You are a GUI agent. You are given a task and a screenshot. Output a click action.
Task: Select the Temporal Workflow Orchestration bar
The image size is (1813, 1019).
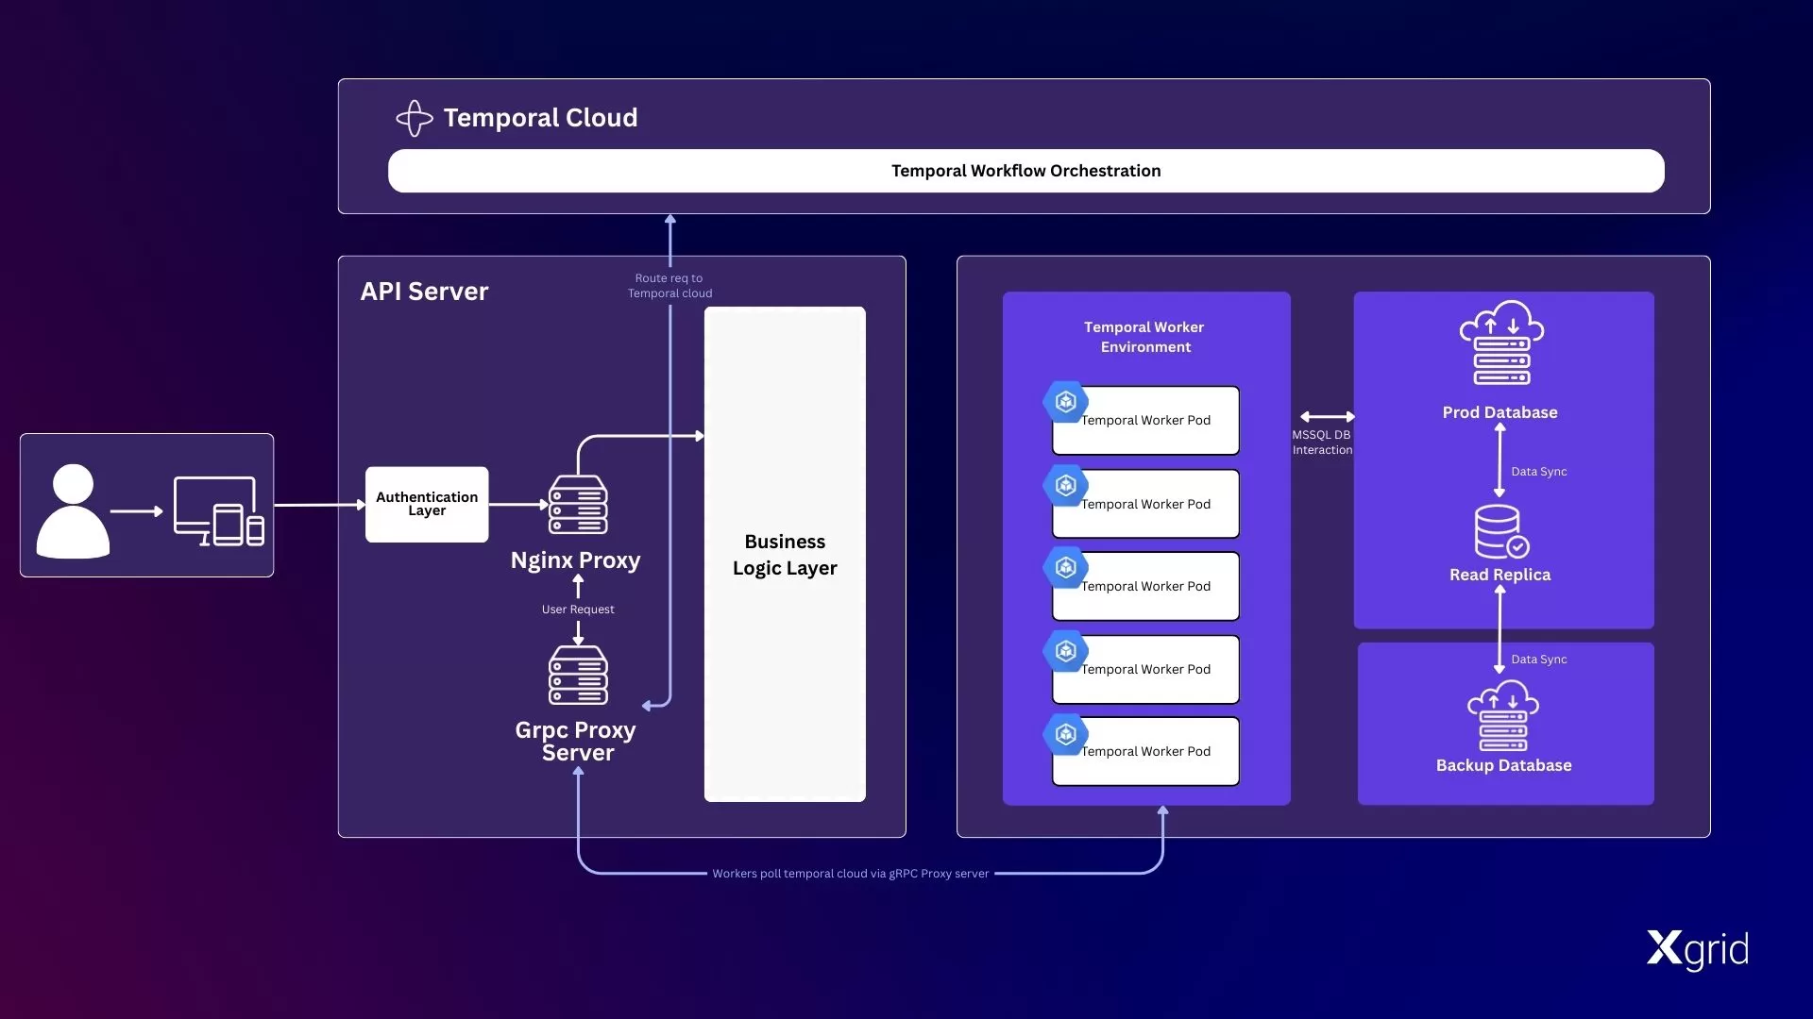tap(1025, 171)
